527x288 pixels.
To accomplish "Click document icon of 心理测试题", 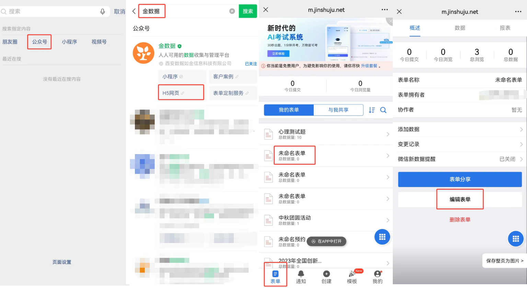I will tap(268, 134).
